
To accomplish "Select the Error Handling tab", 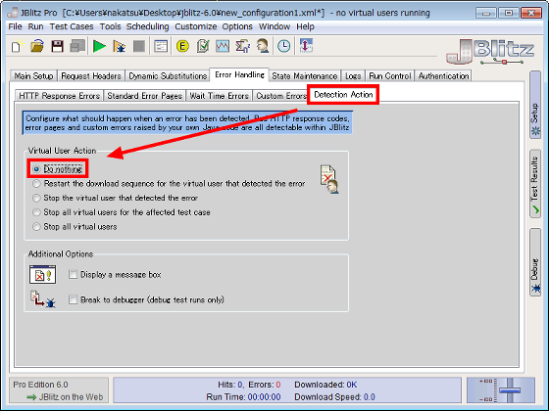I will click(x=239, y=74).
